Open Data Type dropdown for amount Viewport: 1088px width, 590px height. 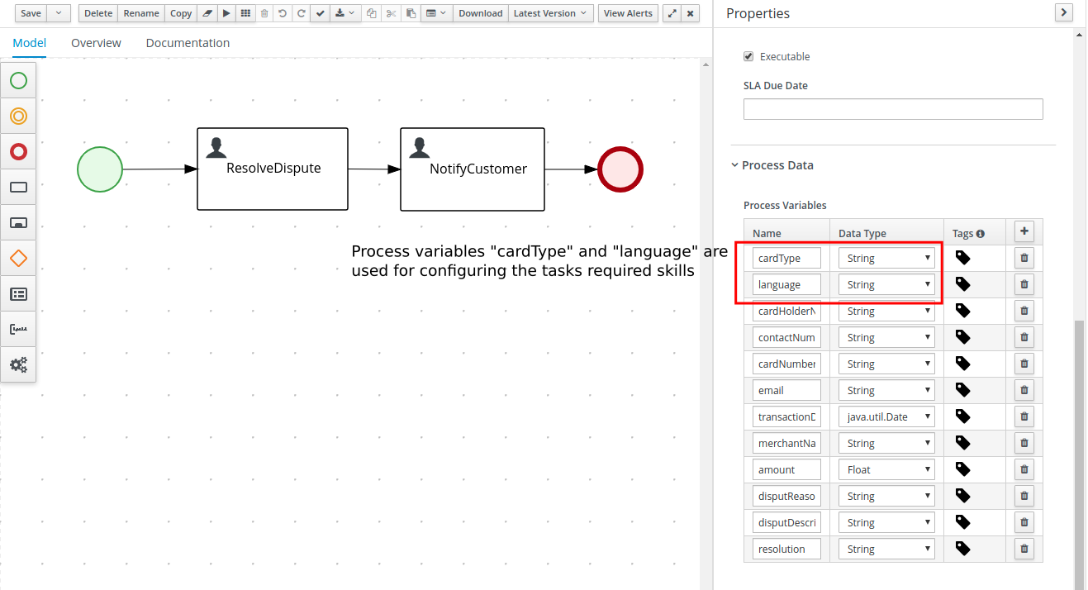pyautogui.click(x=886, y=469)
